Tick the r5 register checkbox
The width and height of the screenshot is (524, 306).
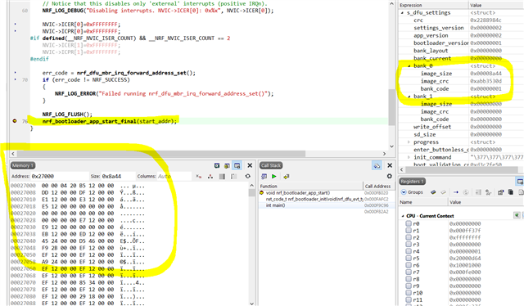pos(409,259)
